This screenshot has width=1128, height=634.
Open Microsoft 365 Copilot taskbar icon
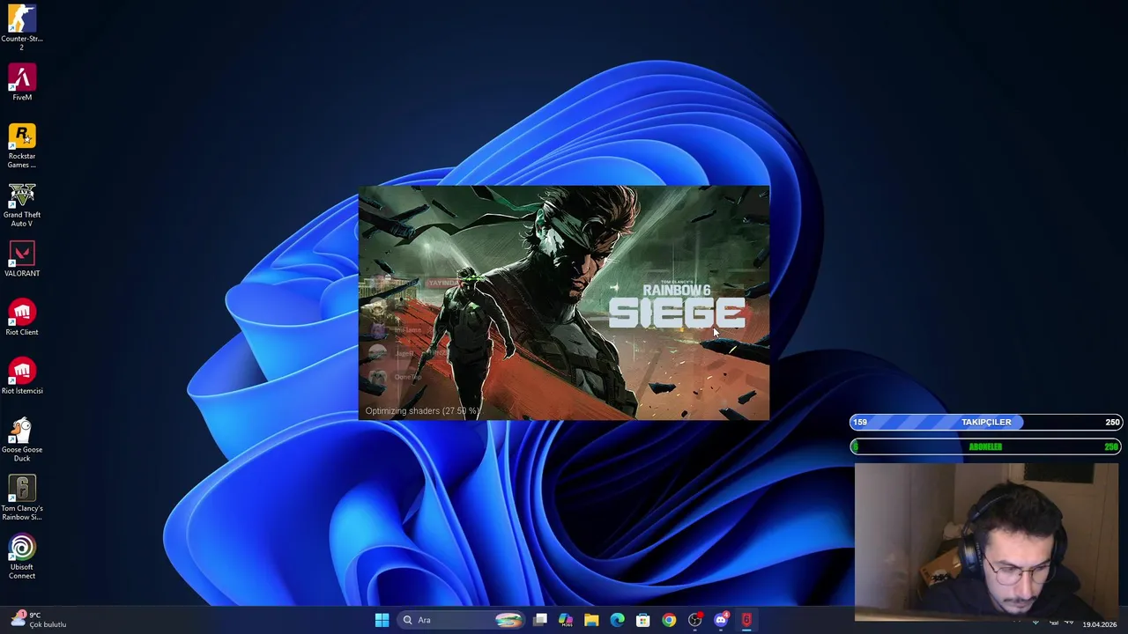click(x=566, y=620)
